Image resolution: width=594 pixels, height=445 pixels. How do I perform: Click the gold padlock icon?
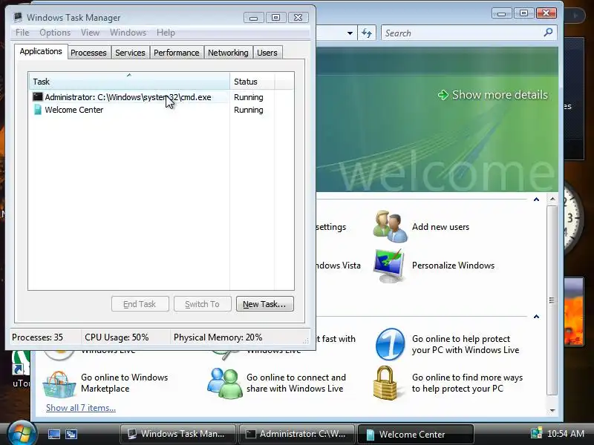pyautogui.click(x=385, y=383)
